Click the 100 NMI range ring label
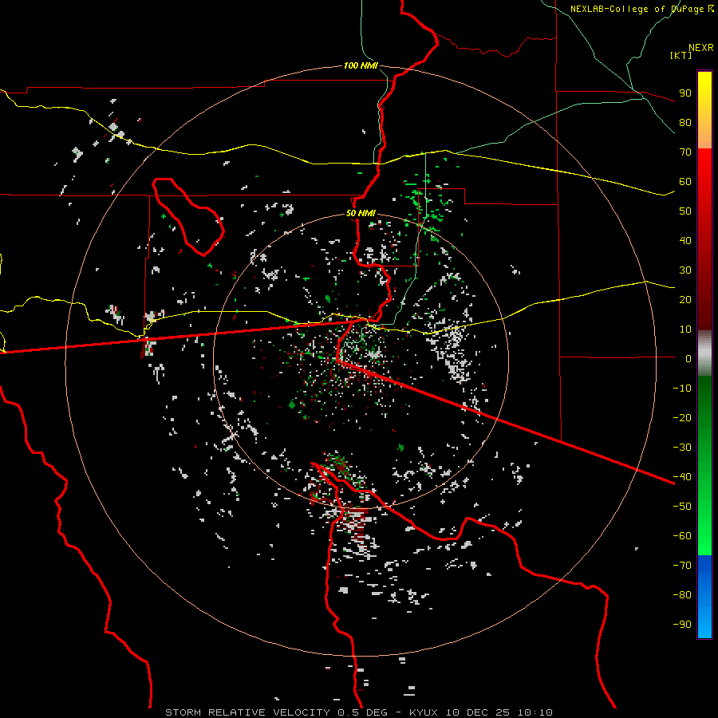Screen dimensions: 718x718 click(361, 65)
